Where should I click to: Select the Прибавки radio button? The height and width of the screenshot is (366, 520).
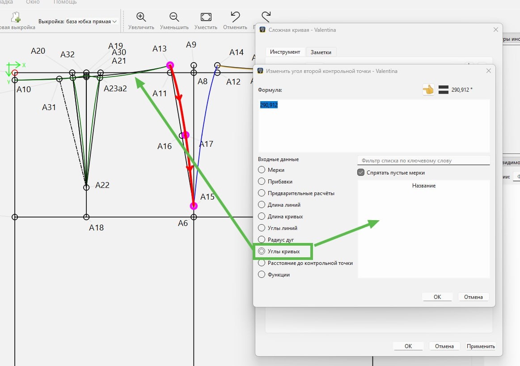coord(261,181)
